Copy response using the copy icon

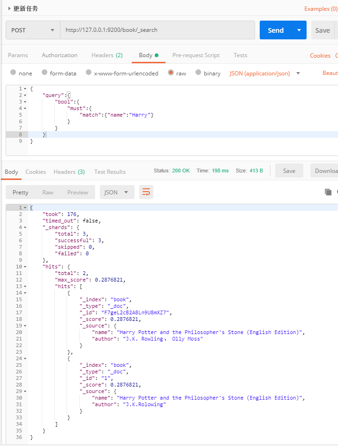tap(328, 192)
